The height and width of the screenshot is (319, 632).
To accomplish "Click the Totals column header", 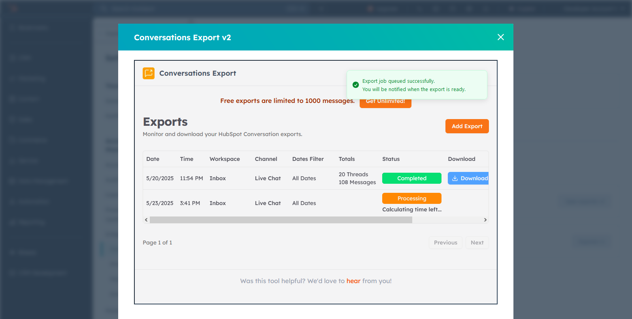I will 347,159.
